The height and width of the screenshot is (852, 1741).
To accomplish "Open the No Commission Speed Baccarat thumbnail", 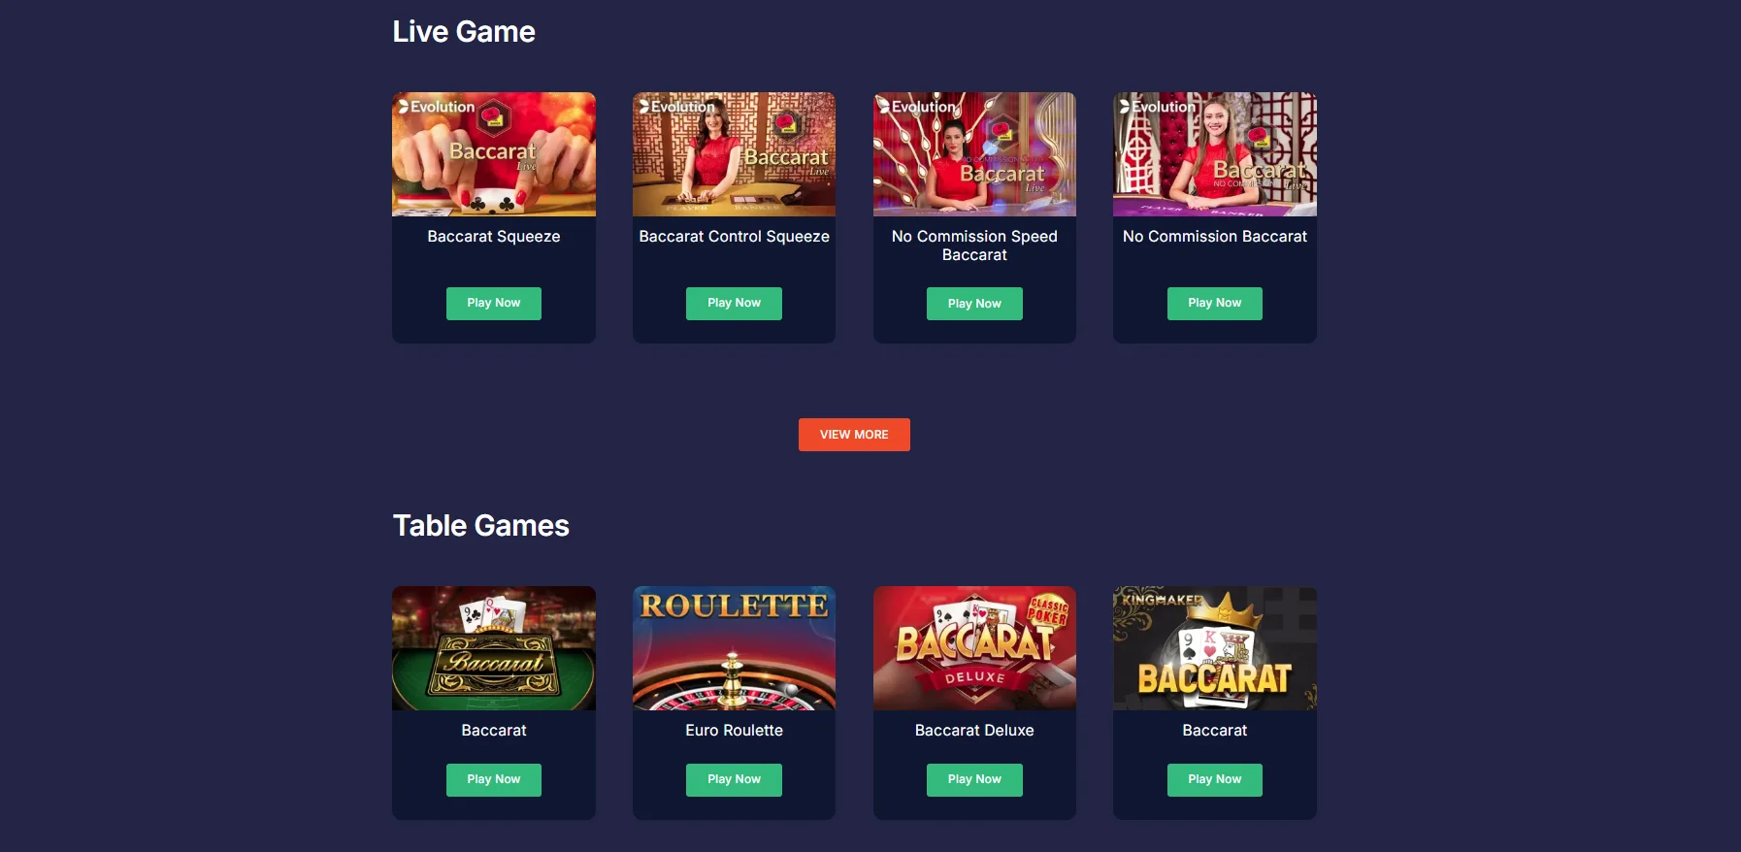I will tap(974, 154).
